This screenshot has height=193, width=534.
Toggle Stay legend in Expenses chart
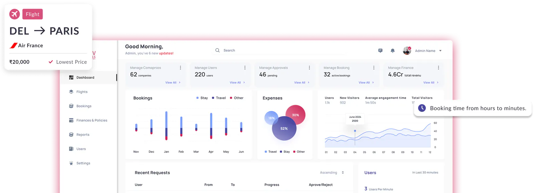(x=285, y=152)
